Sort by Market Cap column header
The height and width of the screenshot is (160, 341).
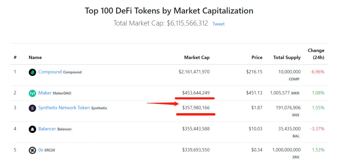pos(197,58)
